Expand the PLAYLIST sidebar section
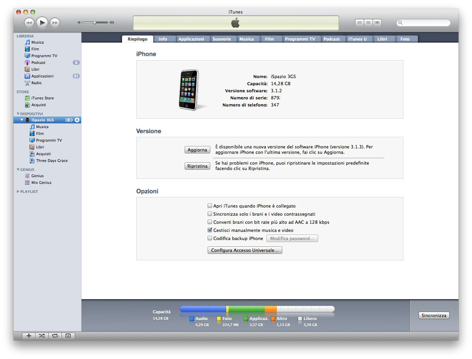This screenshot has height=359, width=472. point(18,192)
